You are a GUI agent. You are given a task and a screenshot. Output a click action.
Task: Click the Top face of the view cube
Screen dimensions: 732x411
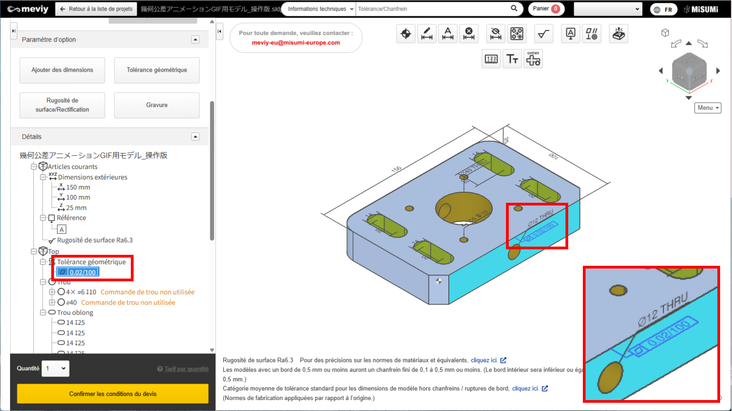689,60
